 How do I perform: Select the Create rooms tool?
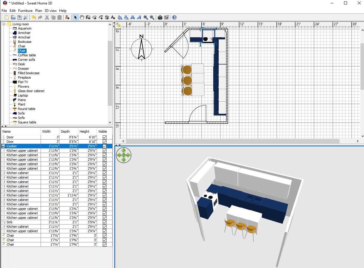pyautogui.click(x=94, y=17)
